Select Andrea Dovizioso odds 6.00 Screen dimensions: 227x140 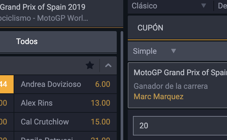66,84
